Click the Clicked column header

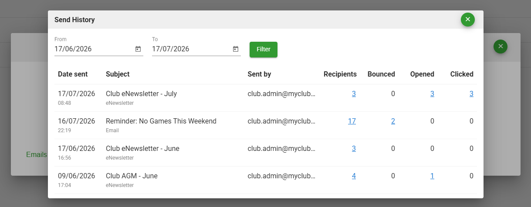point(462,74)
